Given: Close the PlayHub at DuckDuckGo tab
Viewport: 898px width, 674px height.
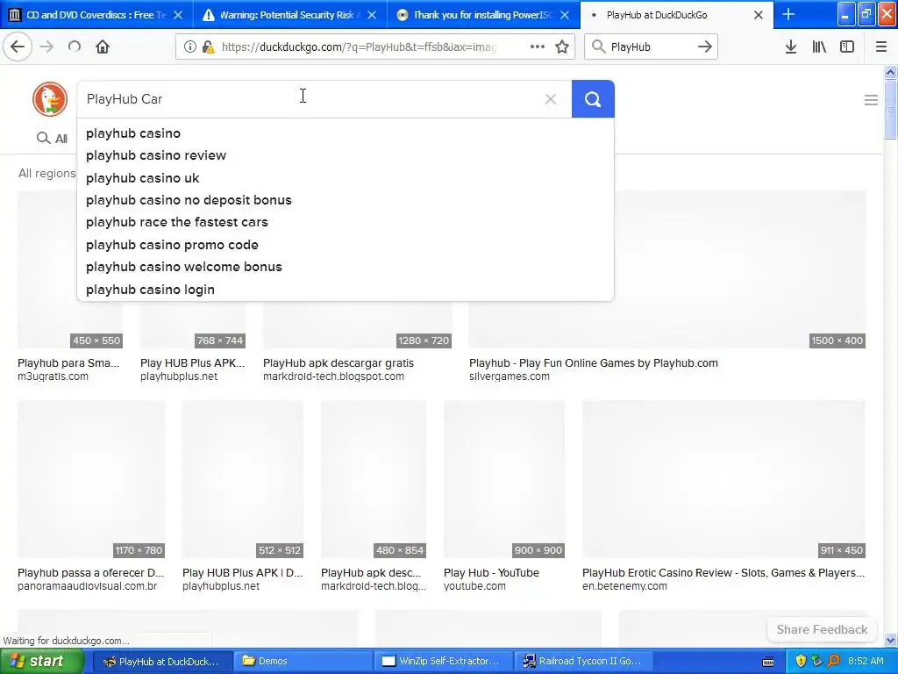Looking at the screenshot, I should [x=759, y=15].
